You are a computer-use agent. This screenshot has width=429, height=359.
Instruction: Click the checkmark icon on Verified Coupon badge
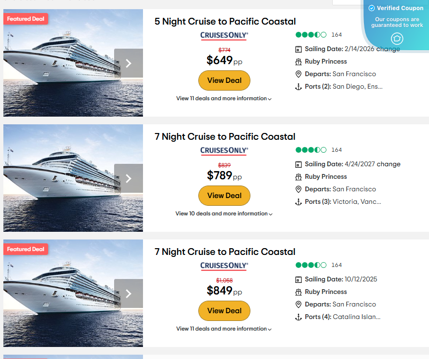pyautogui.click(x=371, y=8)
